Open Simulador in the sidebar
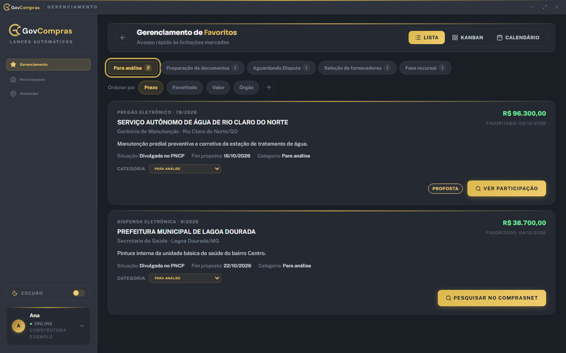 tap(48, 94)
